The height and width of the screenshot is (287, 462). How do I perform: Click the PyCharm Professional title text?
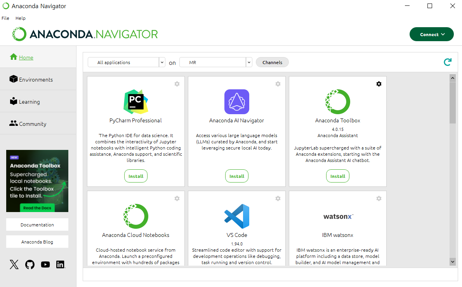pos(135,120)
